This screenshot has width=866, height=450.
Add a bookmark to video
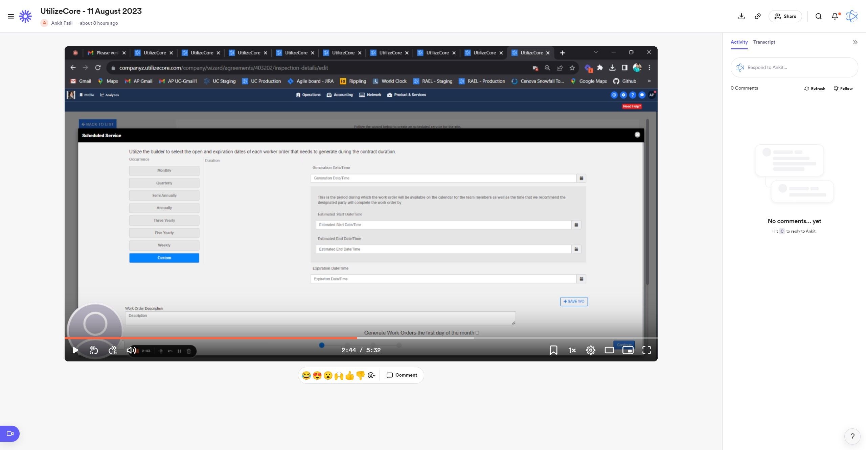[553, 350]
